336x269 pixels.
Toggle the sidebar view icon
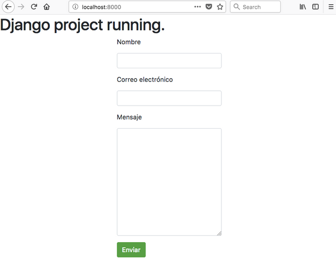[x=316, y=7]
